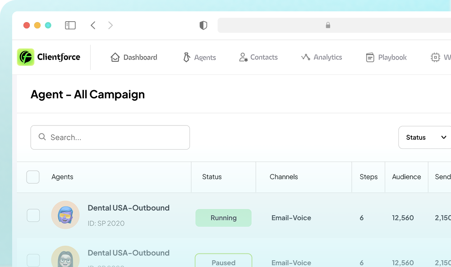Open the Status filter dropdown

425,137
